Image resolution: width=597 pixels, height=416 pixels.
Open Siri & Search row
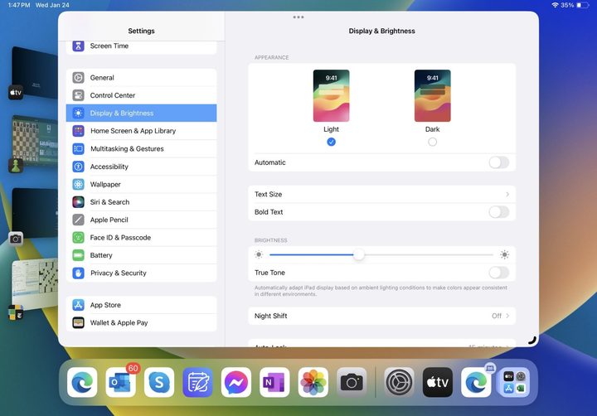[x=141, y=202]
